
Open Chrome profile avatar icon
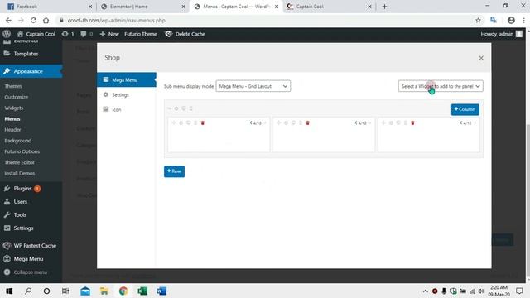point(511,20)
